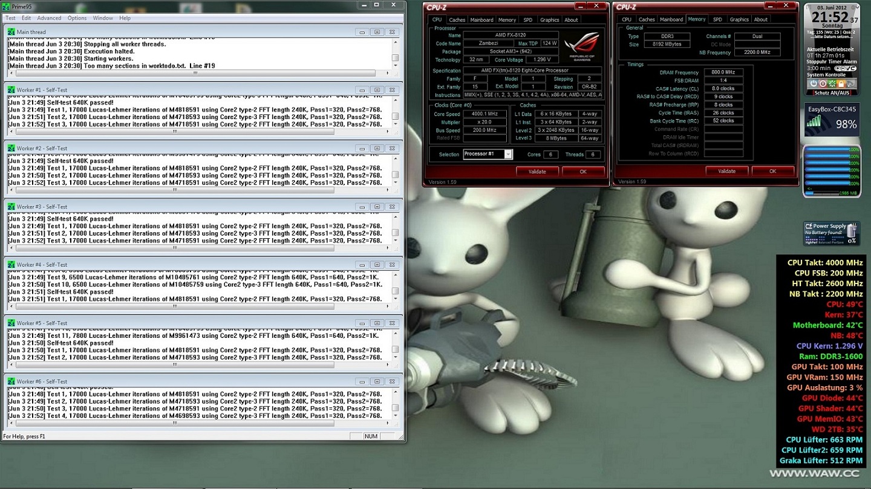
Task: Switch to SPD tab in right CPU-Z
Action: tap(717, 19)
